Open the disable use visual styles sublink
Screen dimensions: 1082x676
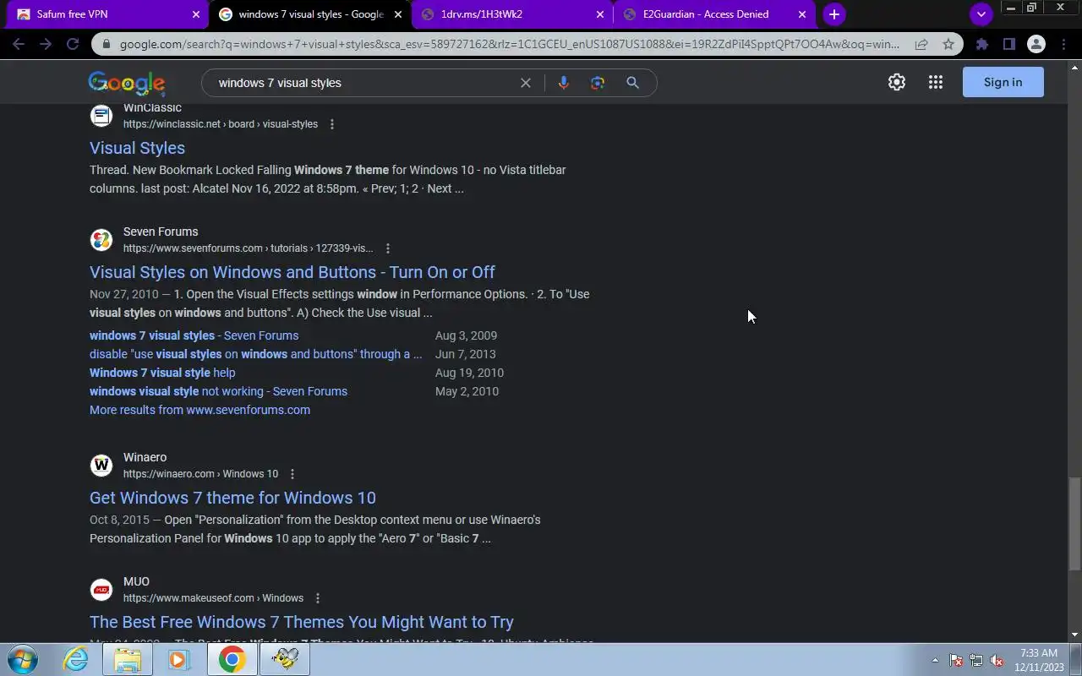(x=255, y=354)
